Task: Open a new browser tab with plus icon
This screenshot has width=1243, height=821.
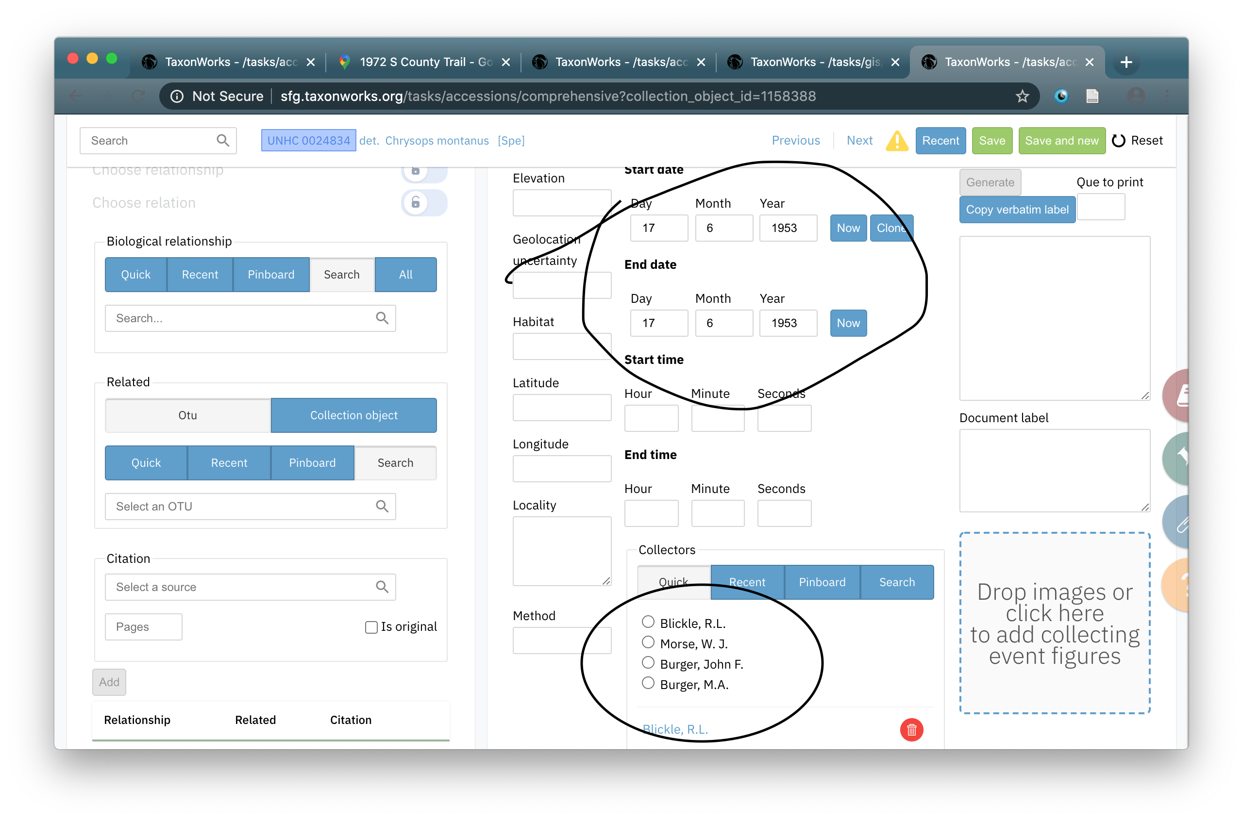Action: 1126,62
